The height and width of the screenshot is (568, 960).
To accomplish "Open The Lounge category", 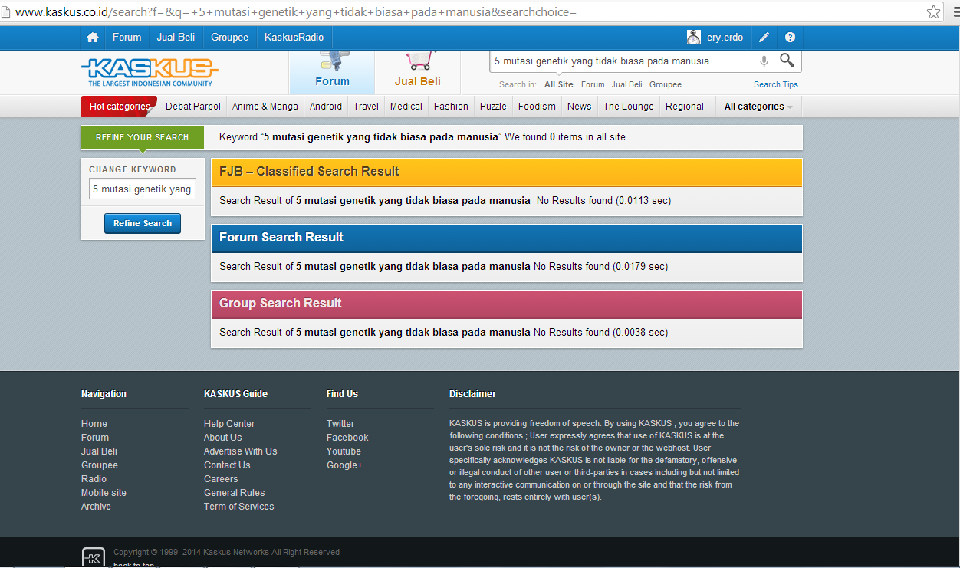I will click(629, 107).
